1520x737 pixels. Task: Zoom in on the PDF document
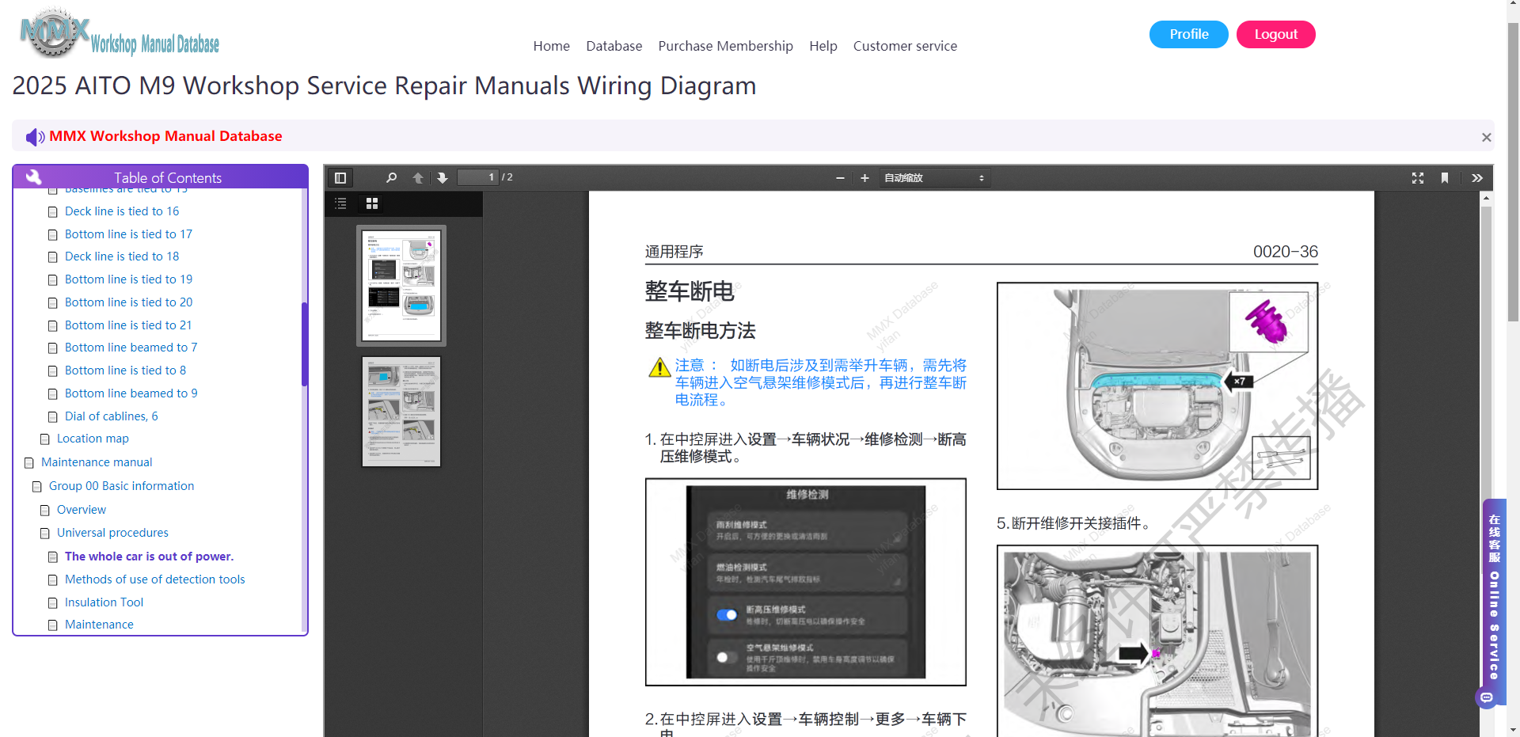click(865, 178)
